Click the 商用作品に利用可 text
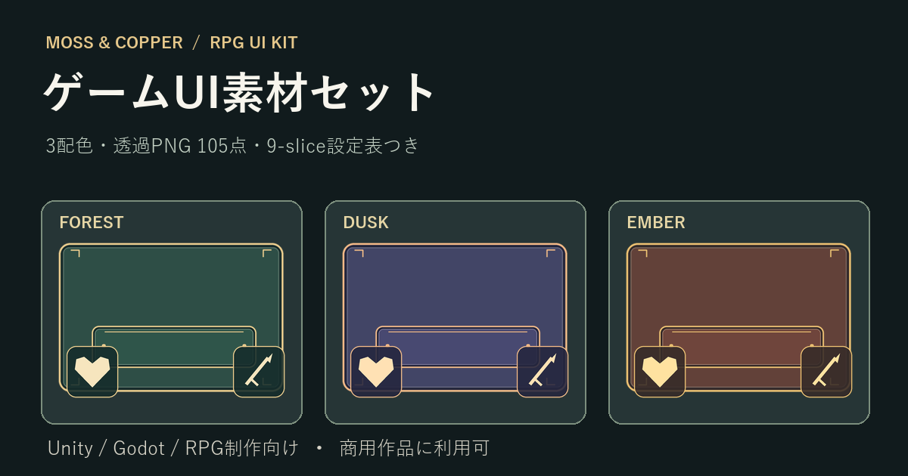Image resolution: width=908 pixels, height=476 pixels. 415,448
